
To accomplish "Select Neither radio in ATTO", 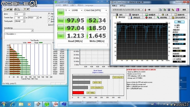I will click(49, 21).
